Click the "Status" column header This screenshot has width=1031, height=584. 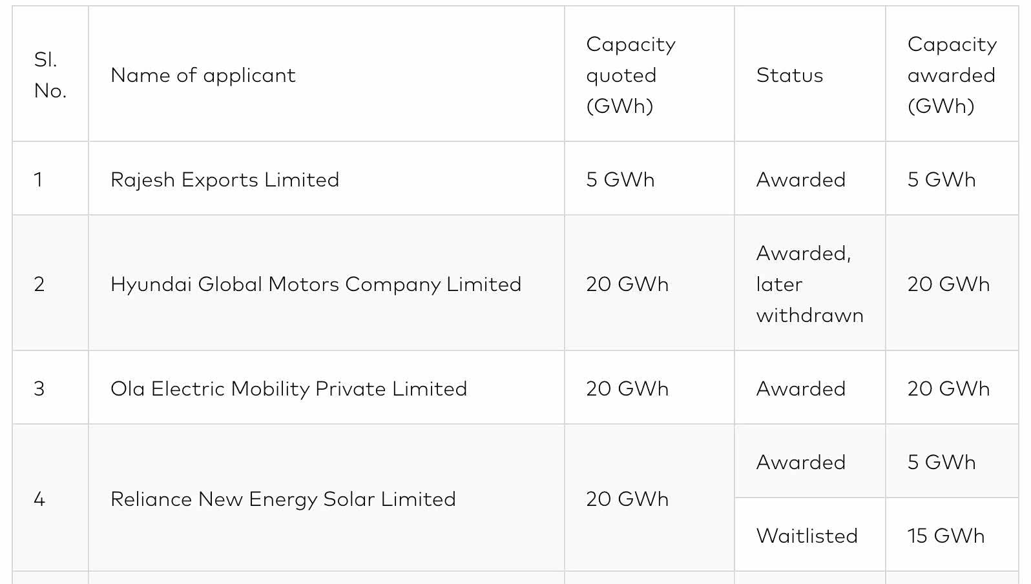pos(789,76)
